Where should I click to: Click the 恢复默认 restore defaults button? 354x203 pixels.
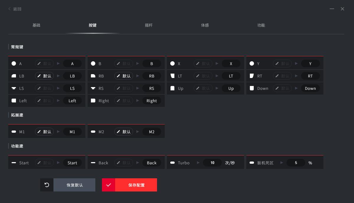point(74,185)
